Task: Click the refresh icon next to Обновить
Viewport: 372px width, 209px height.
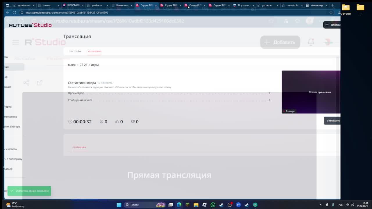Action: tap(99, 83)
